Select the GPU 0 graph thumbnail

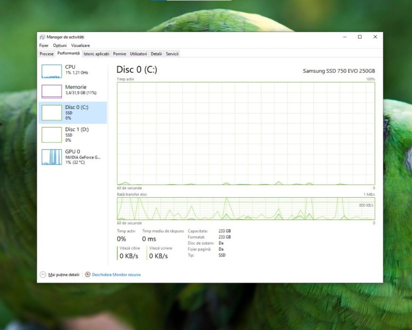coord(52,157)
